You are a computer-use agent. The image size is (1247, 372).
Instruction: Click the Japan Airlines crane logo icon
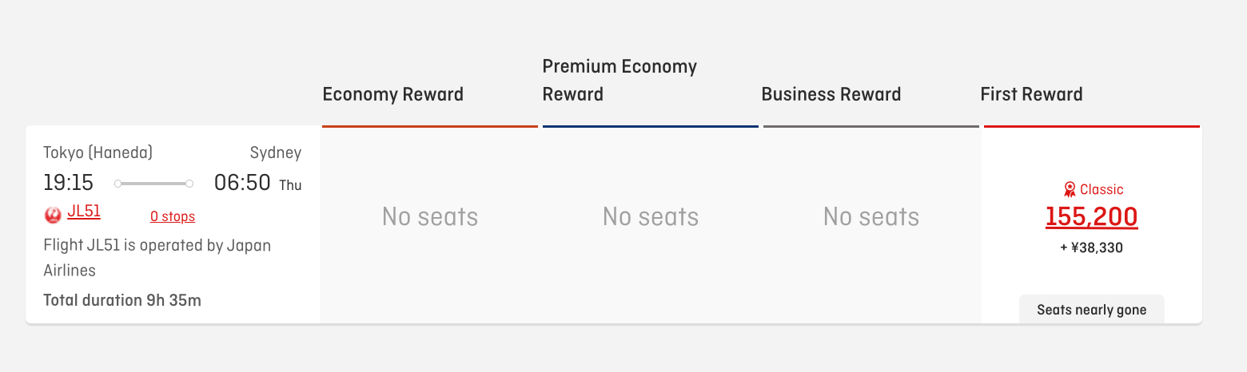tap(54, 213)
